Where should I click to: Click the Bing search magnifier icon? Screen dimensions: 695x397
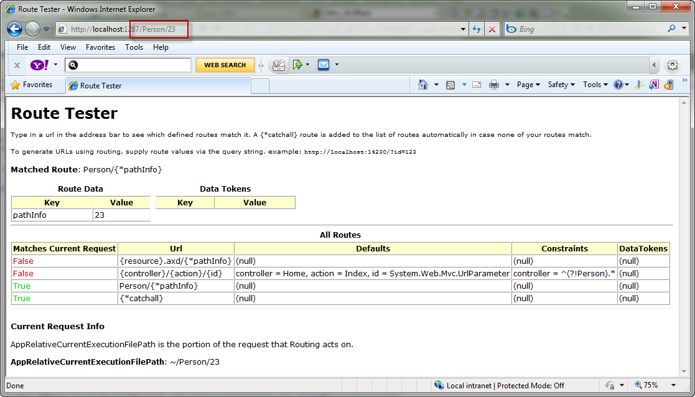(671, 29)
